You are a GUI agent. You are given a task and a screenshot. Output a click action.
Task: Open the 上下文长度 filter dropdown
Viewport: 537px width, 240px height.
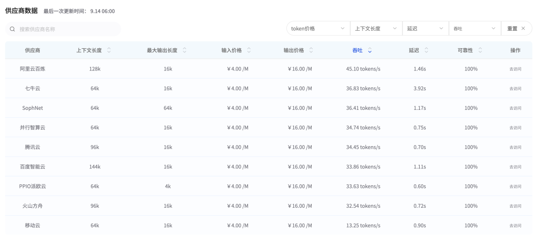pos(376,28)
